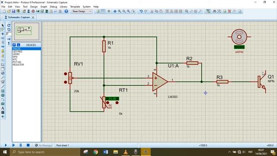The height and width of the screenshot is (156, 277).
Task: Select the Q1 NPN transistor
Action: (262, 82)
